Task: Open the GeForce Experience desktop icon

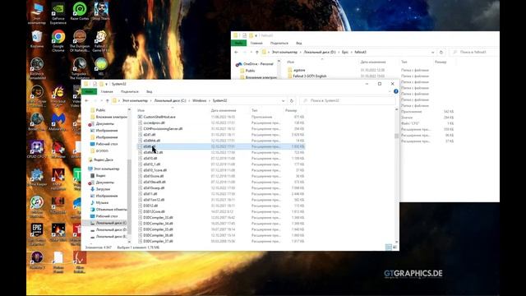Action: click(x=58, y=13)
